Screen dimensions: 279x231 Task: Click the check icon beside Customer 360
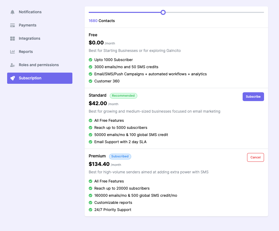click(90, 81)
